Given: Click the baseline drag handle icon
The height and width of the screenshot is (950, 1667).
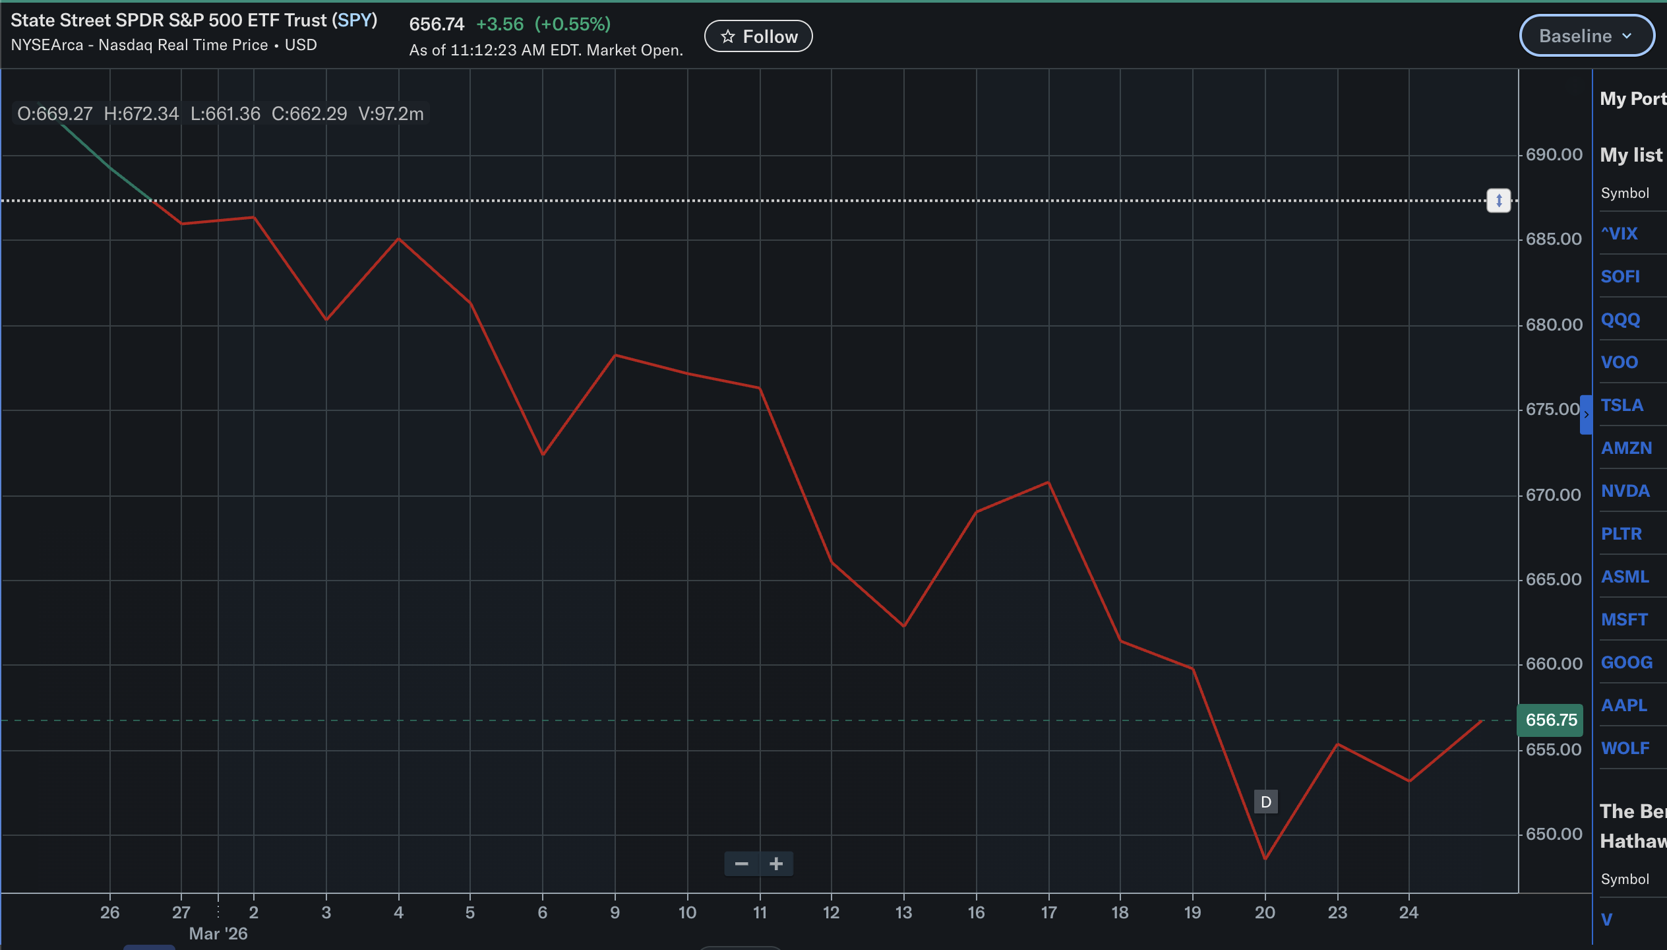Looking at the screenshot, I should click(x=1498, y=201).
